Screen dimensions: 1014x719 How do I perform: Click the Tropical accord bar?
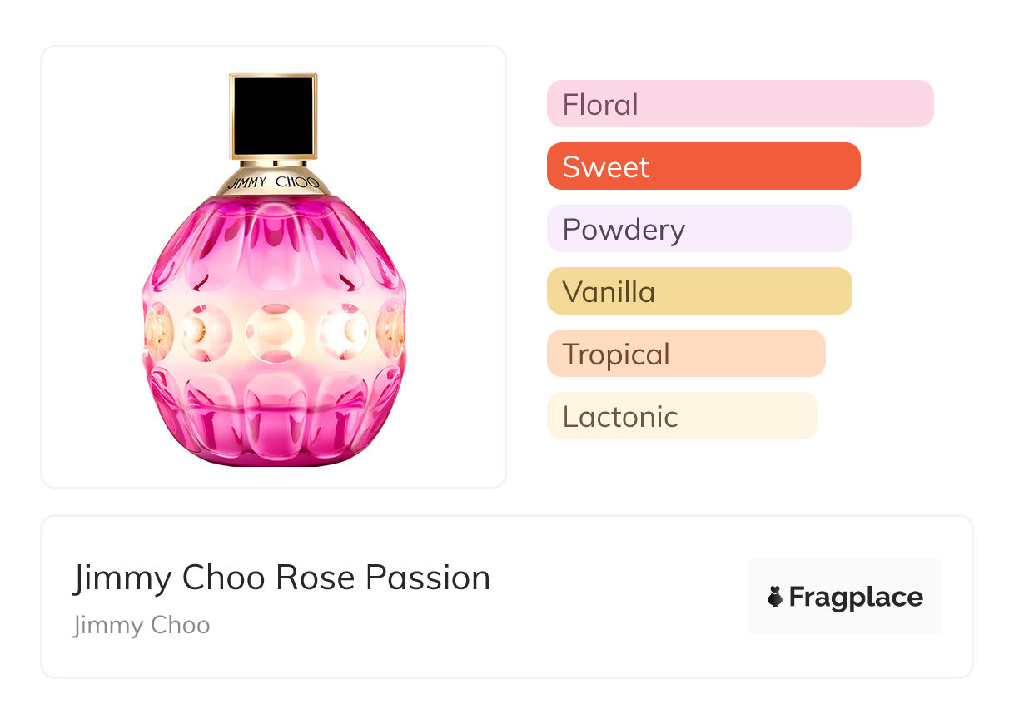click(x=685, y=354)
